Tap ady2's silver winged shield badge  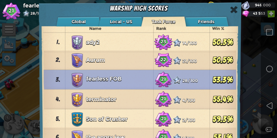(77, 42)
